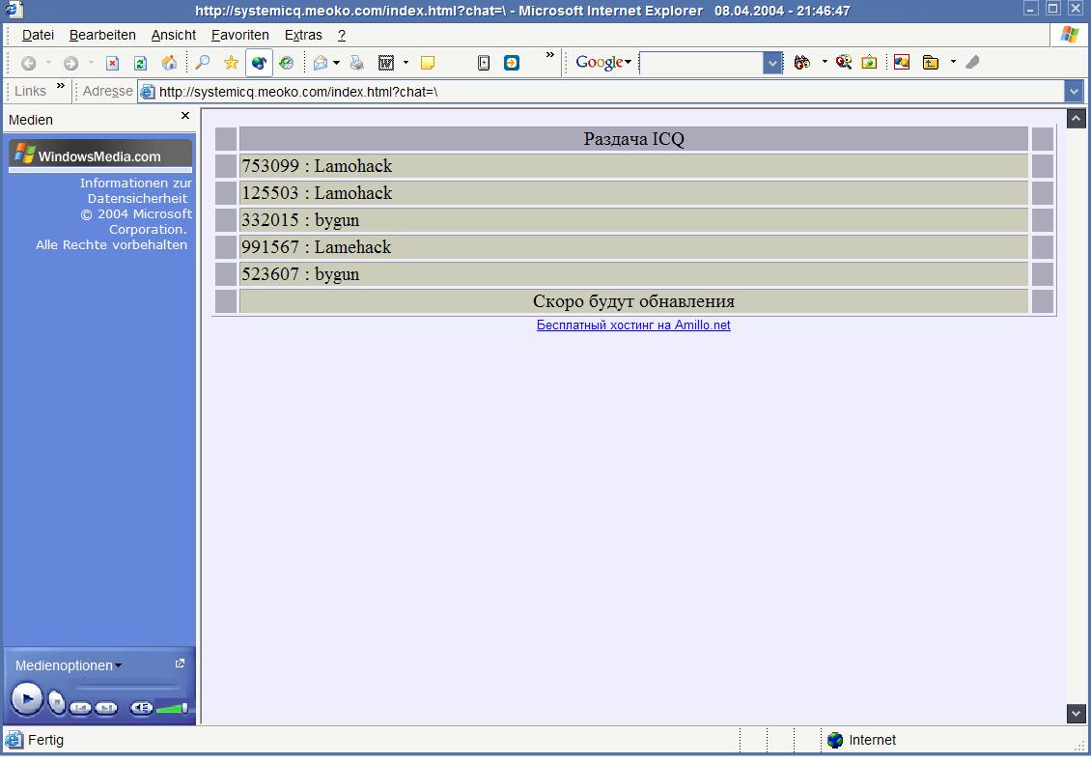Click the Home page toolbar icon
The image size is (1091, 763).
coord(169,63)
